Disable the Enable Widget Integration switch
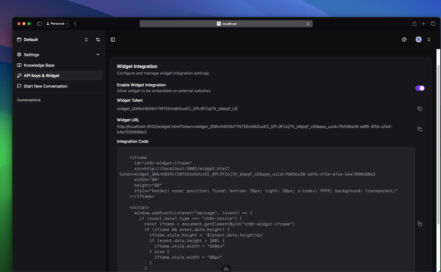The image size is (441, 272). pyautogui.click(x=420, y=88)
